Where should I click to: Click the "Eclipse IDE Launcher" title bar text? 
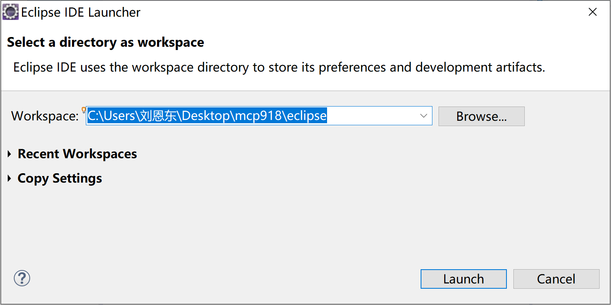[81, 12]
